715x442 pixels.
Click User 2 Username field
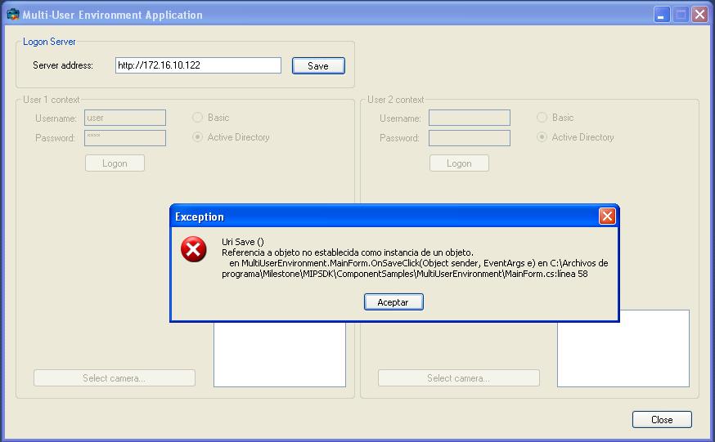click(x=470, y=118)
